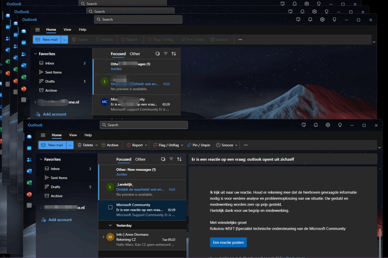Open Tips lightbulb in front Outlook window
The image size is (388, 258).
340,125
